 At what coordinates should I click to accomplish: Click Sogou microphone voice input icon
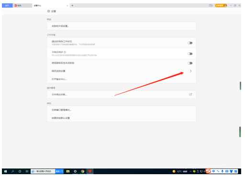click(223, 171)
